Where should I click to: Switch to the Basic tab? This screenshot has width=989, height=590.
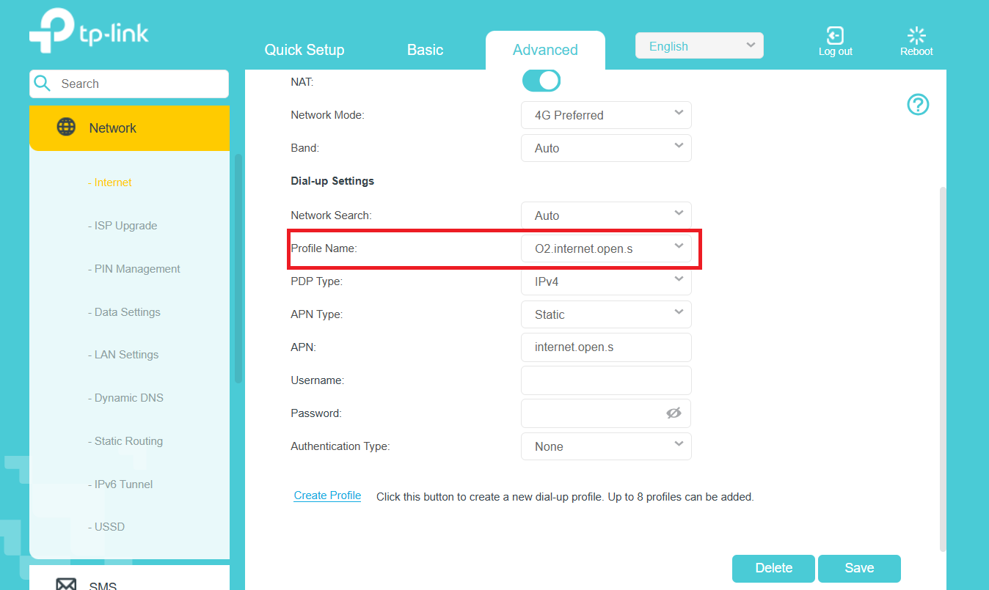425,50
